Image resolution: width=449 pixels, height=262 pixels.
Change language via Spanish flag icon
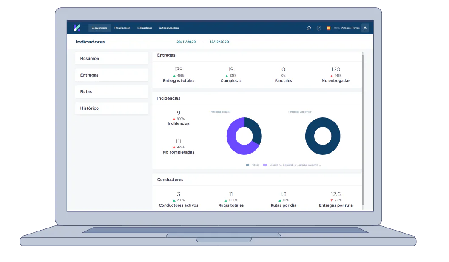tap(328, 28)
